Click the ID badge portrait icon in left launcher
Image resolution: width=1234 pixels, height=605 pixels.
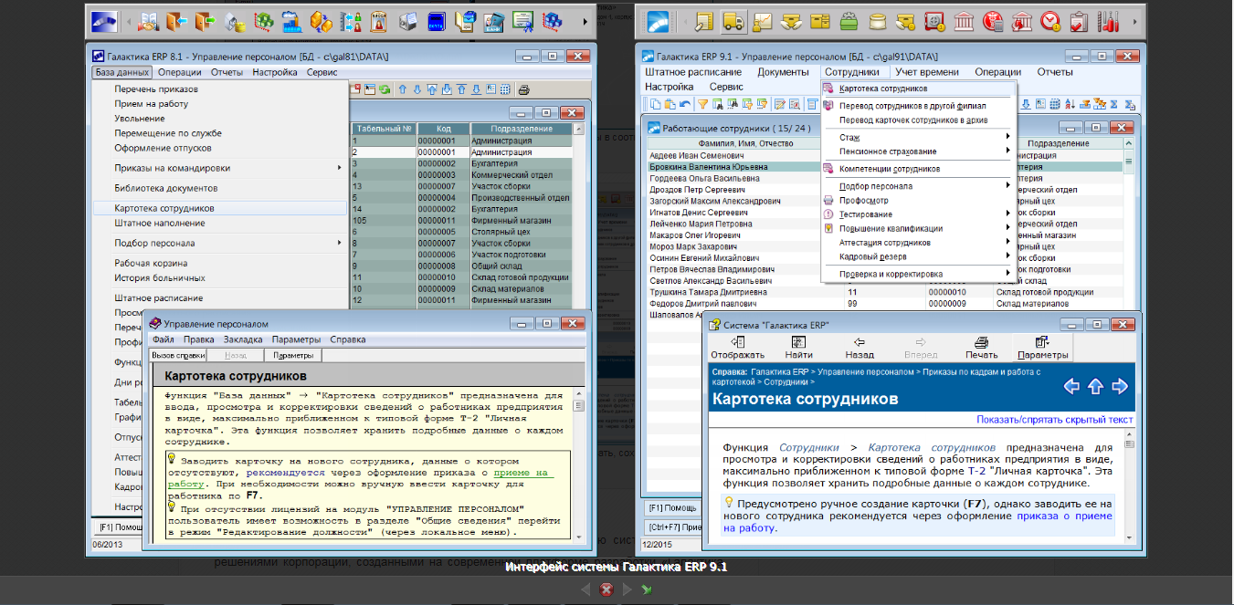pos(378,21)
